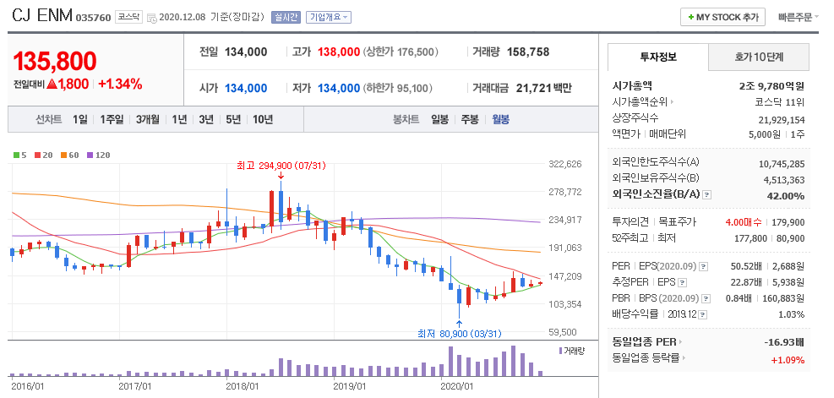834x398 pixels.
Task: Click the help icon next to 배당수익률 2019.12
Action: click(703, 315)
